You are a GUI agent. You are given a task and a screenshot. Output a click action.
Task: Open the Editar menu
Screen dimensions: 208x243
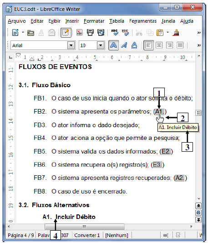37,21
